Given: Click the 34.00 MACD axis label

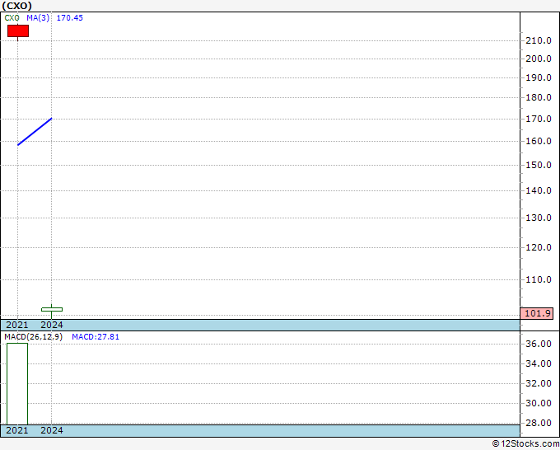Looking at the screenshot, I should [x=539, y=363].
